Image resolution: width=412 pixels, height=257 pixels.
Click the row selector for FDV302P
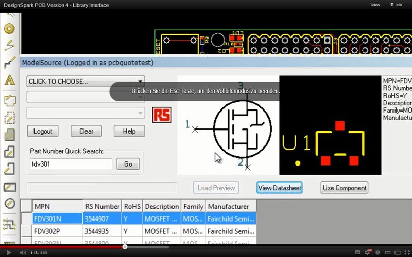[x=27, y=231]
